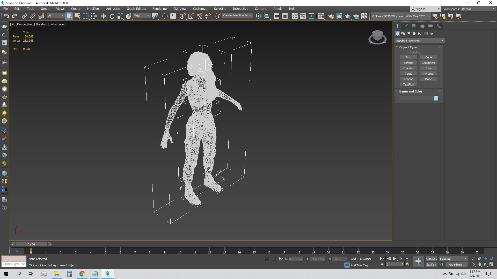Select the Select and Link tool
Viewport: 497px width, 279px height.
click(24, 16)
